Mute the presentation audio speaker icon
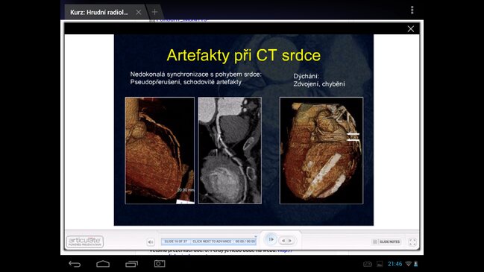The image size is (484, 272). click(x=151, y=242)
